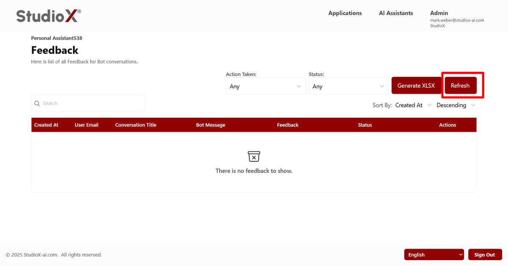
Task: Open the Action Taken filter set to Any
Action: 265,86
